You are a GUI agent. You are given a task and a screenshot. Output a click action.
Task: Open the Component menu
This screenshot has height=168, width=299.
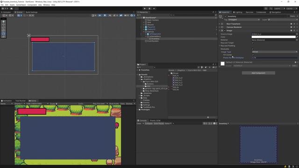coord(32,5)
